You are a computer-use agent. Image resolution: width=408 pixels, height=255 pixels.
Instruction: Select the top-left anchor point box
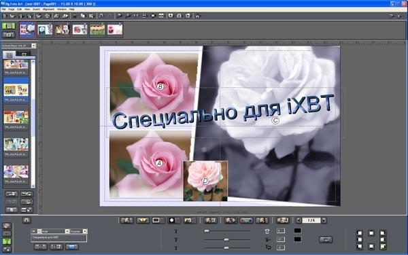coord(360,233)
